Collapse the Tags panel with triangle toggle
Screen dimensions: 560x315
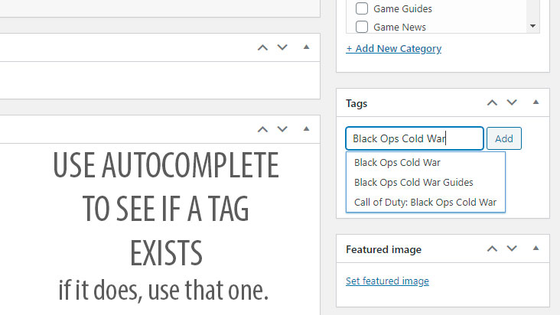click(x=536, y=102)
